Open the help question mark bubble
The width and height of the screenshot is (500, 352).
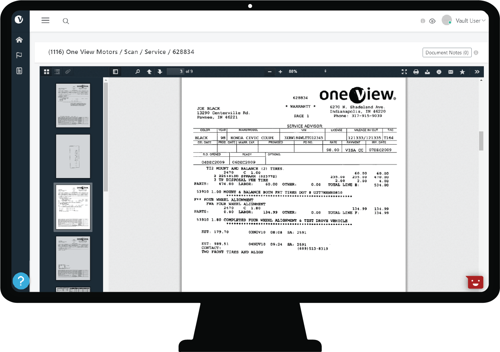coord(21,281)
